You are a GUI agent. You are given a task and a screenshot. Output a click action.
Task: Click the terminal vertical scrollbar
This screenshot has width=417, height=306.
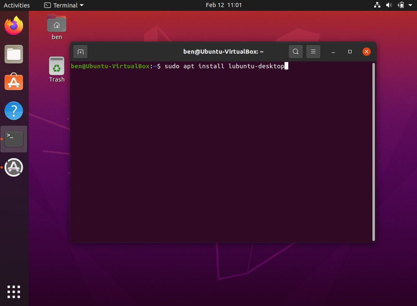pos(374,152)
